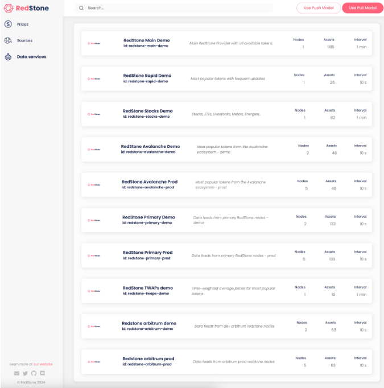Click 'Most popular tokens with frequent updates' description
384x388 pixels.
click(228, 79)
